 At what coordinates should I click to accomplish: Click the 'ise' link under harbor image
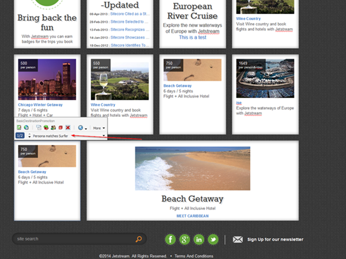tap(239, 103)
